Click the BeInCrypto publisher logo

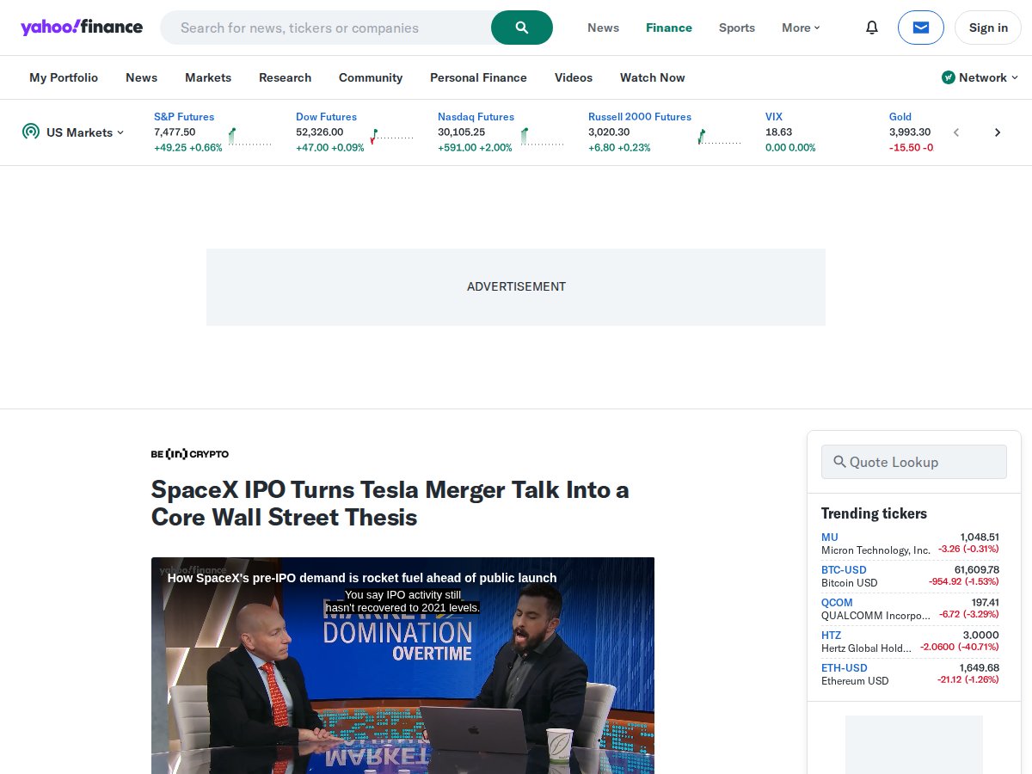(x=190, y=454)
